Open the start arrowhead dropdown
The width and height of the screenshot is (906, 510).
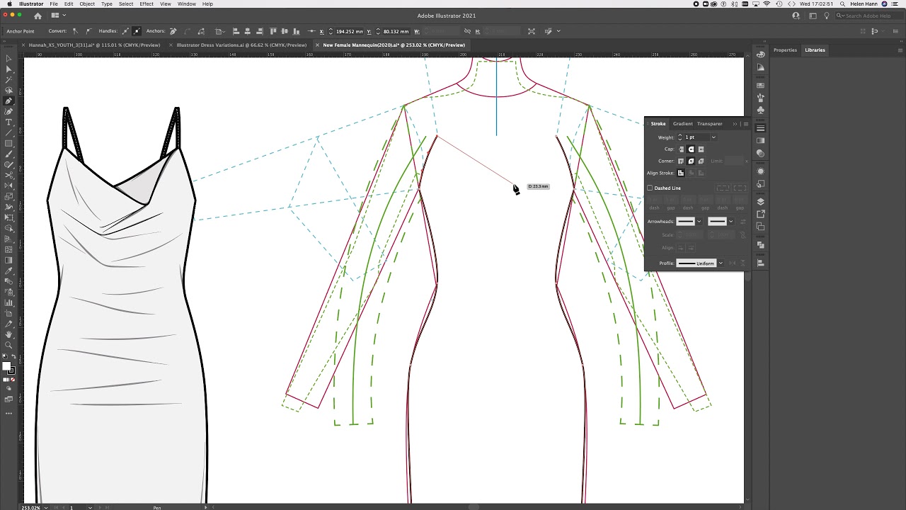point(699,221)
